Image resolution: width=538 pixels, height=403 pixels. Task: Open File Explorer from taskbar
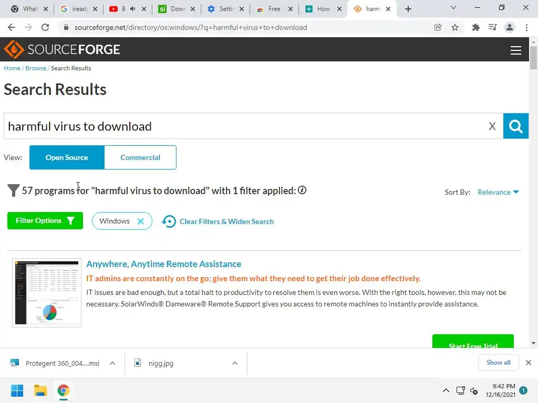40,390
